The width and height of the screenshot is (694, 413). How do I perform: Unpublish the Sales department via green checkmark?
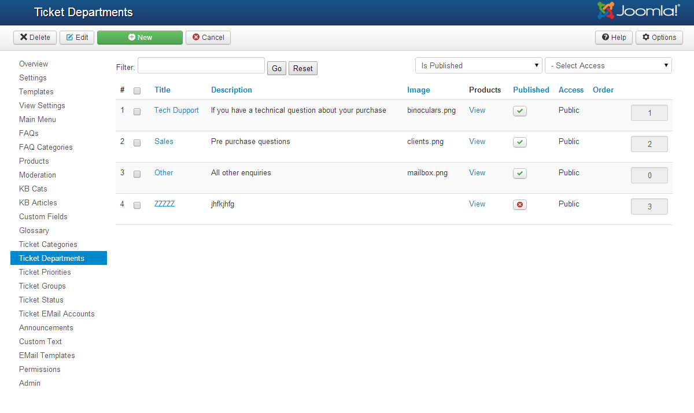tap(519, 142)
